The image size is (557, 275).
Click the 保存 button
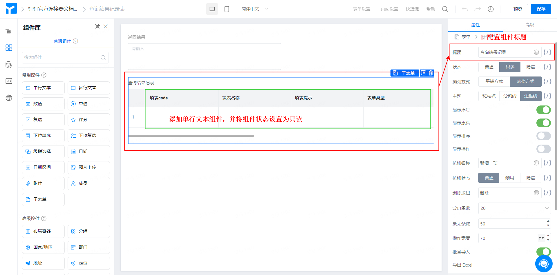(x=541, y=9)
